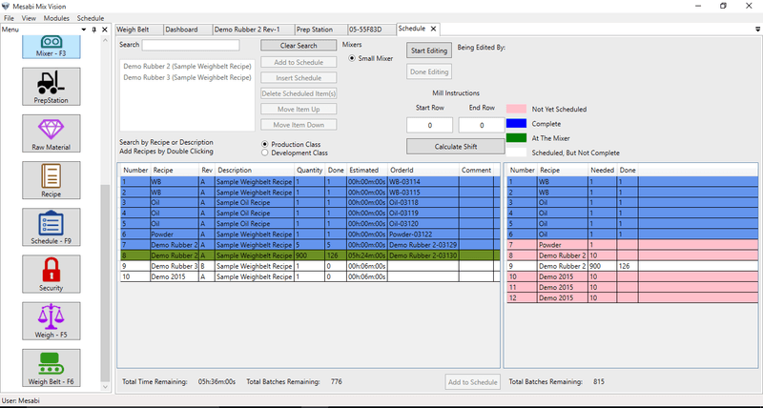Open the Mixer - F3 module
Screen dimensions: 763x408
click(52, 47)
